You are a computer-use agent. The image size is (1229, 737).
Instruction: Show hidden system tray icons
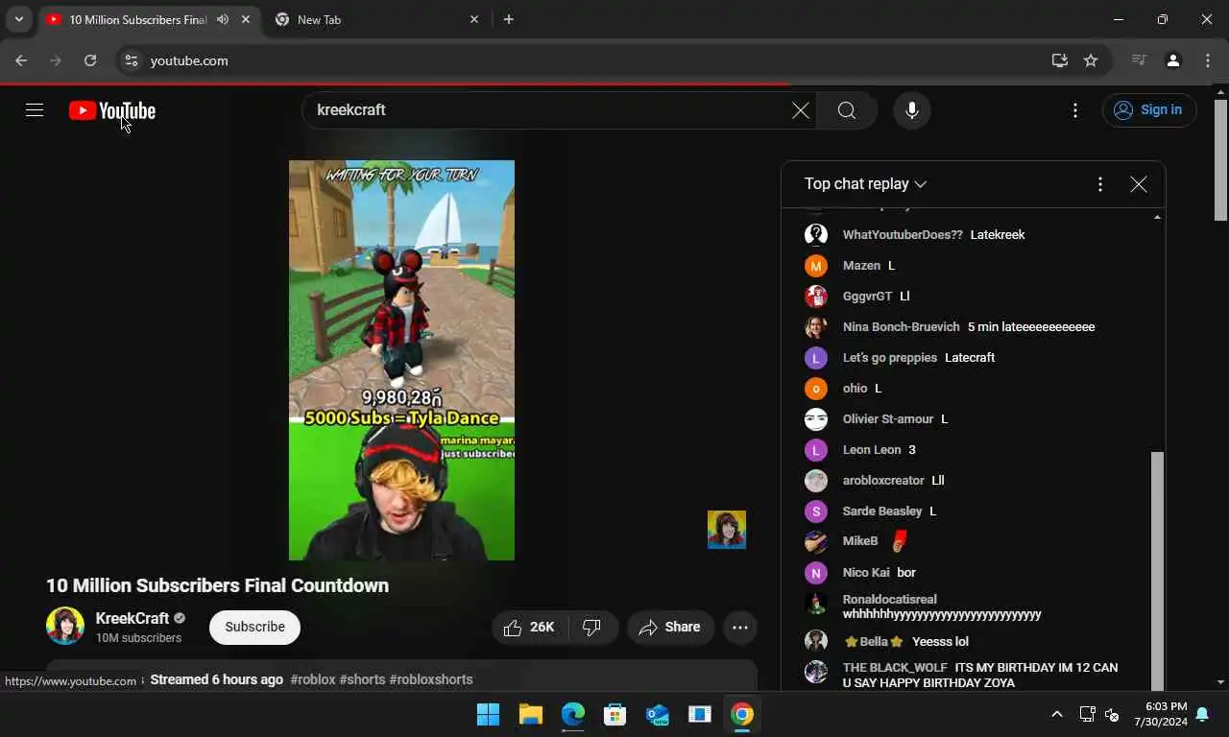1057,714
